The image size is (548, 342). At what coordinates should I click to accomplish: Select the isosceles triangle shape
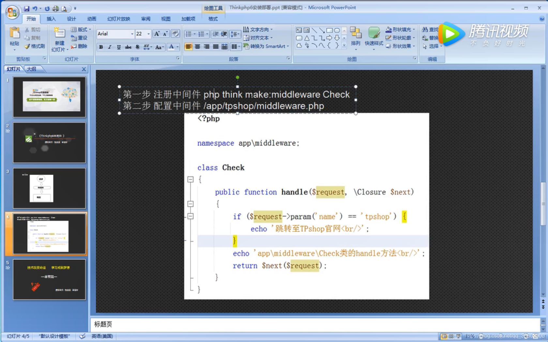coord(307,38)
